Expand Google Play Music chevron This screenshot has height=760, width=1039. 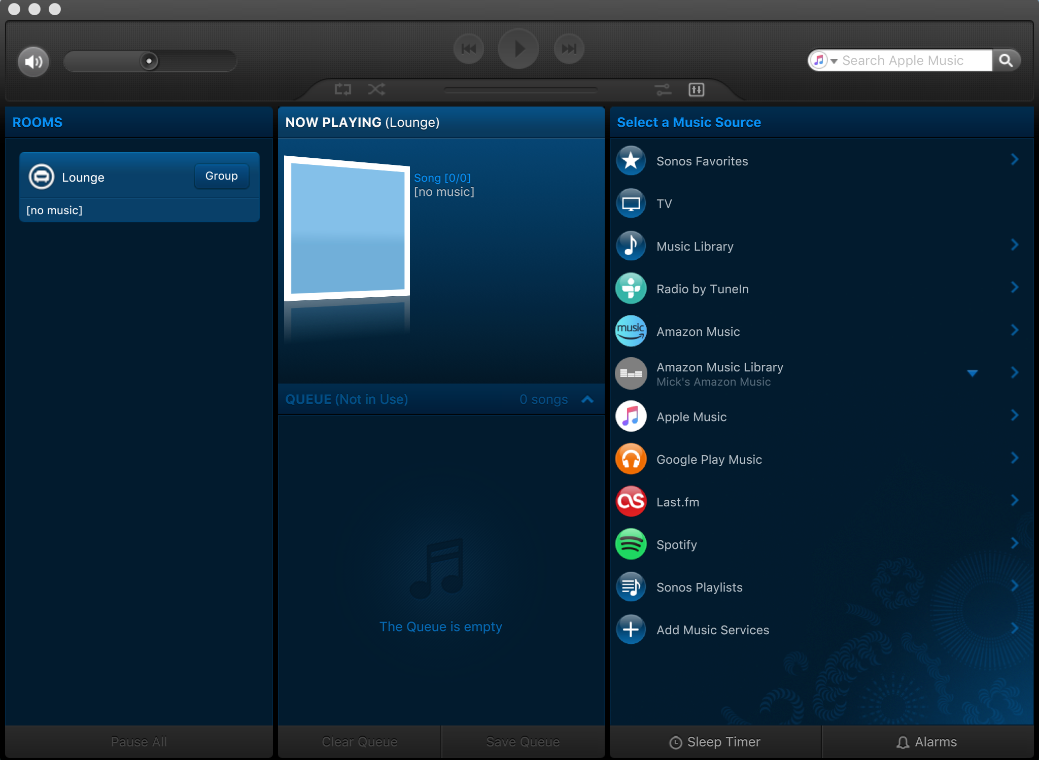coord(1015,458)
